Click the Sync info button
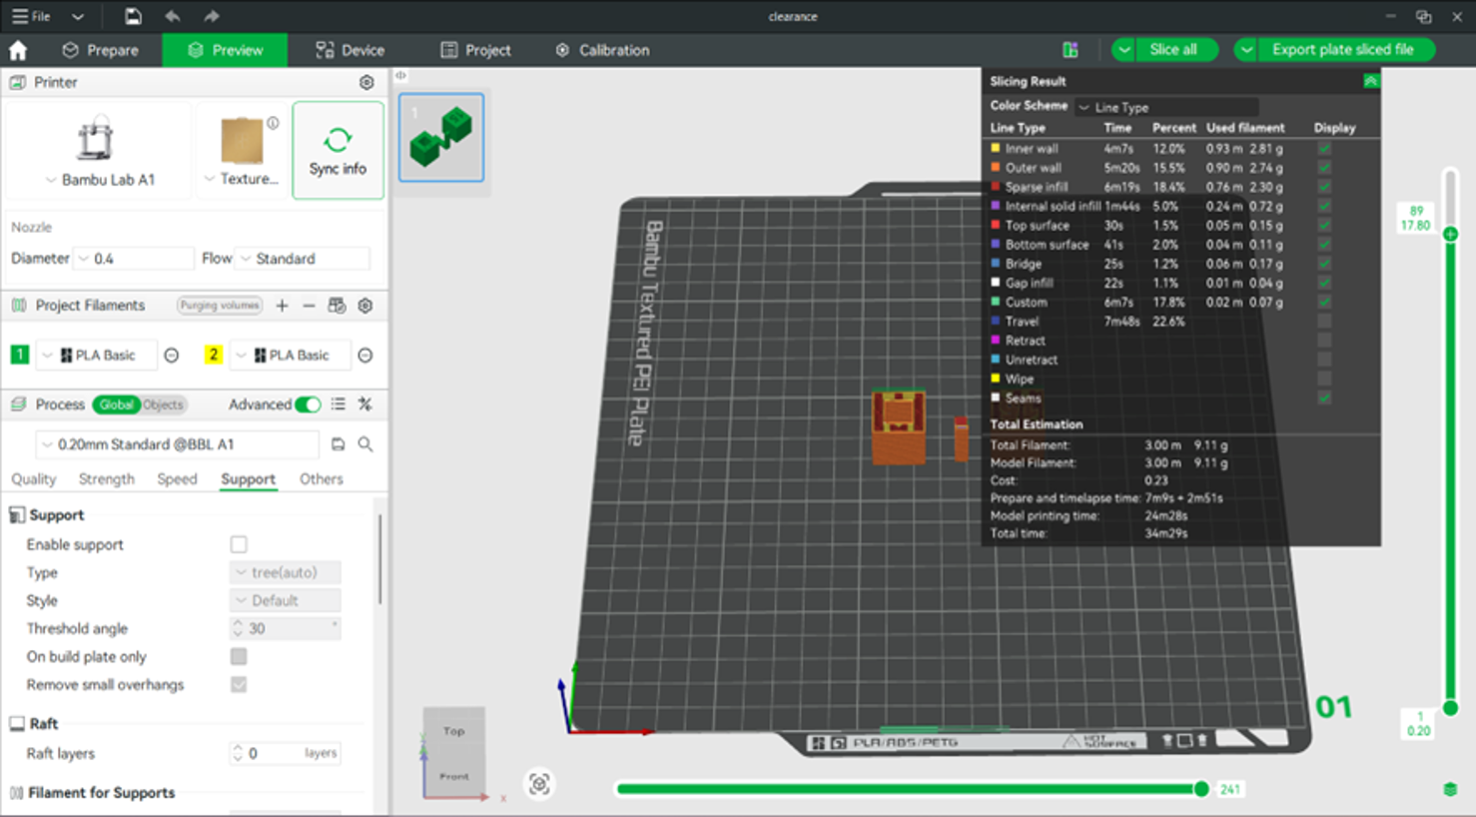This screenshot has height=817, width=1476. coord(338,150)
